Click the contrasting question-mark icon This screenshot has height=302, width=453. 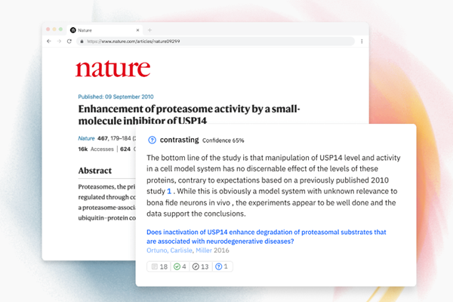point(152,140)
